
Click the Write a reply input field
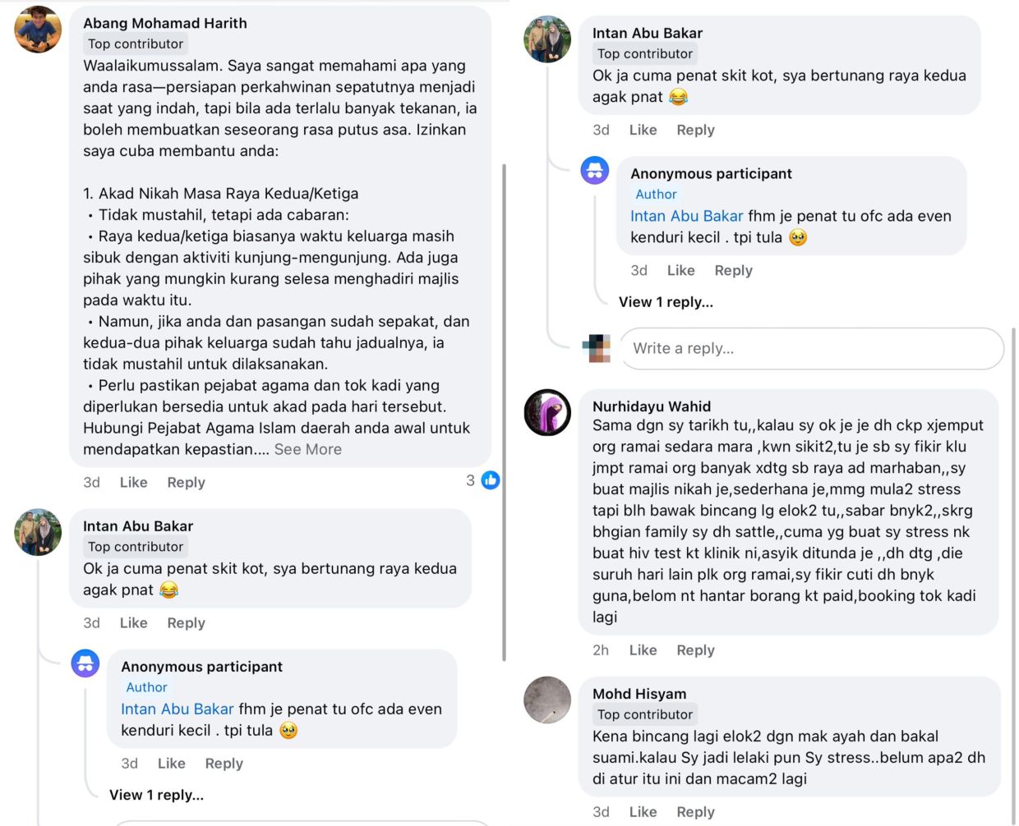(812, 348)
